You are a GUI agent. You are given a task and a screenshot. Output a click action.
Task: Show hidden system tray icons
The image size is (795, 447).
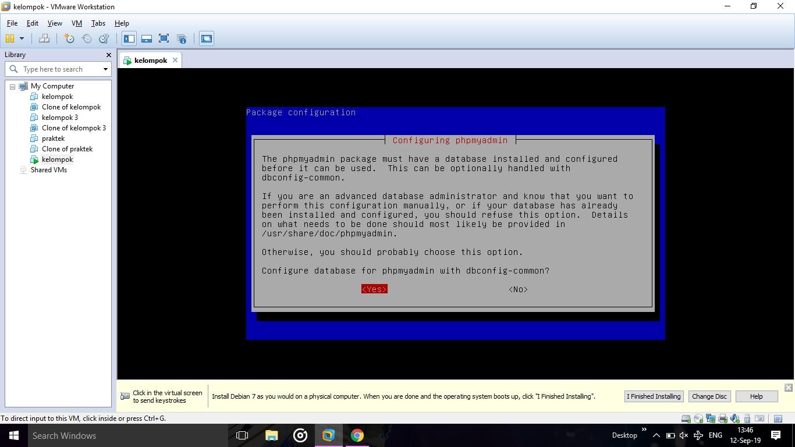[656, 435]
